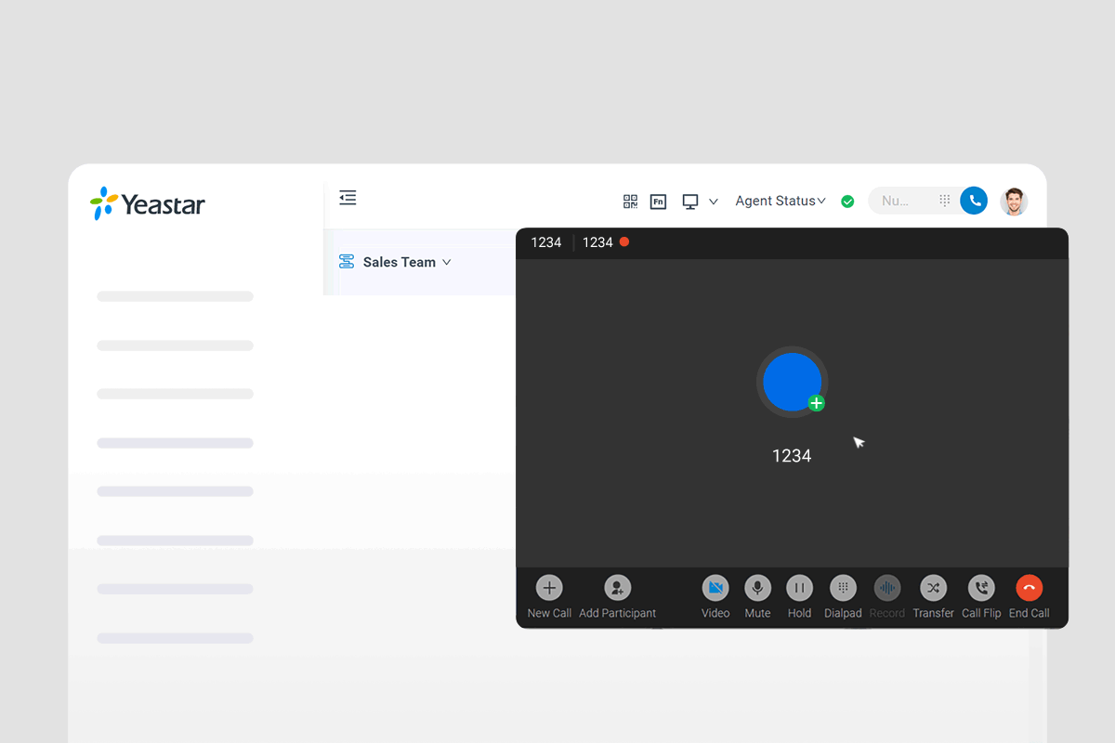
Task: Put the call on Hold
Action: (799, 596)
